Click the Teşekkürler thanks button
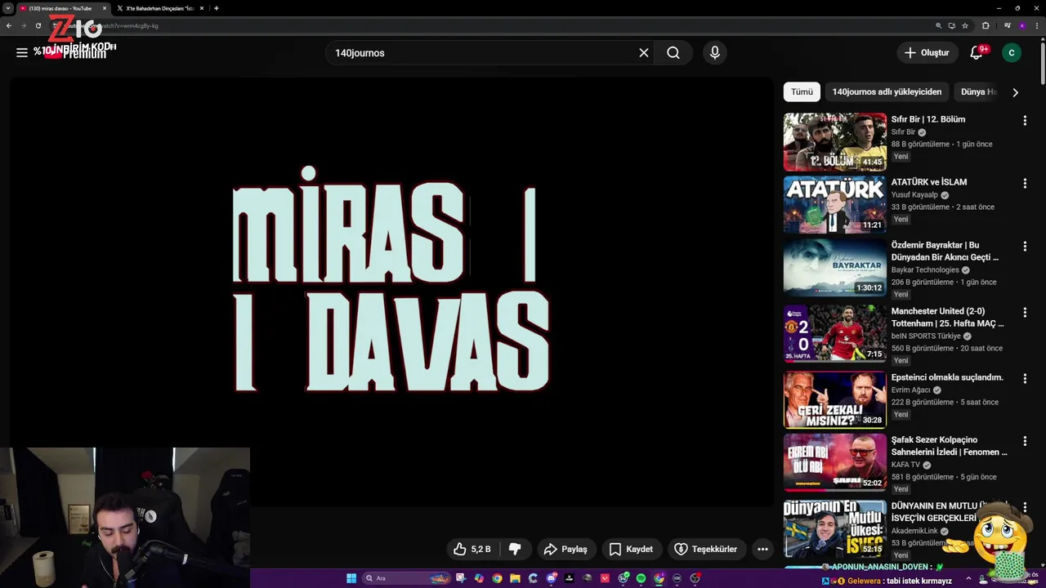 tap(706, 549)
